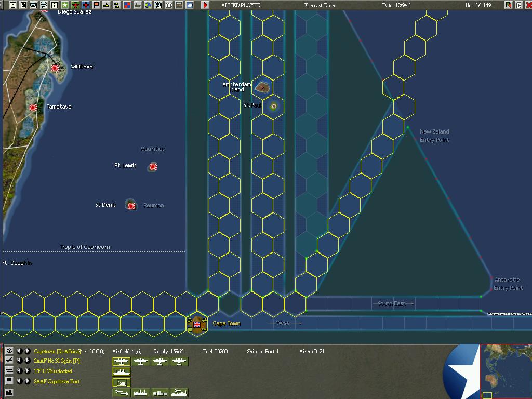Select the Tamatave base marker
Image resolution: width=532 pixels, height=399 pixels.
pos(33,108)
